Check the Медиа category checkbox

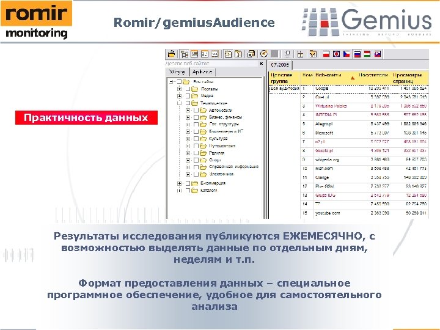(188, 96)
